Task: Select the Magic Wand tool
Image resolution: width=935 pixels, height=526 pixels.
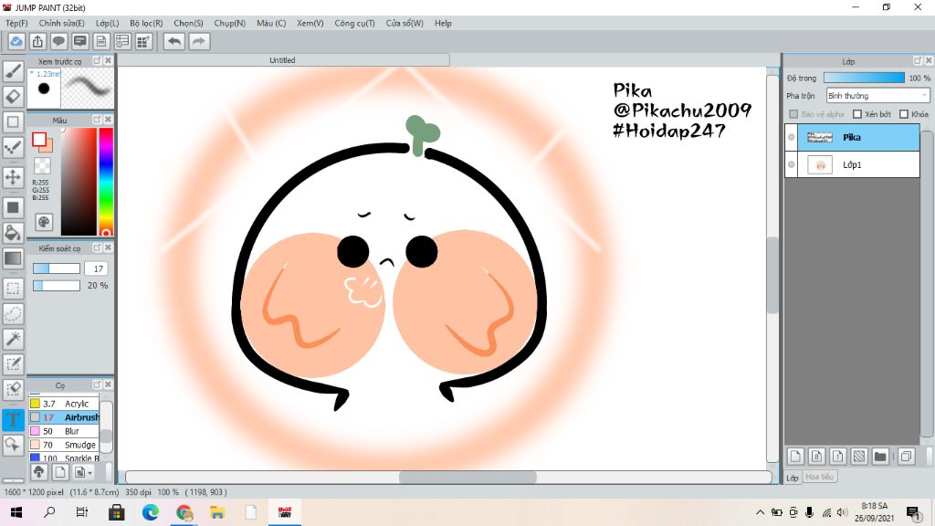Action: (13, 339)
